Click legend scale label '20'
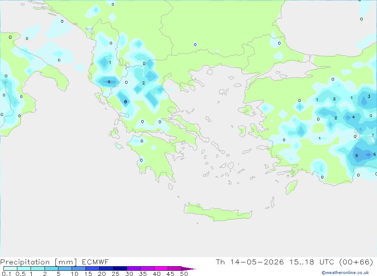Screen dimensions: 377x276 [102, 274]
